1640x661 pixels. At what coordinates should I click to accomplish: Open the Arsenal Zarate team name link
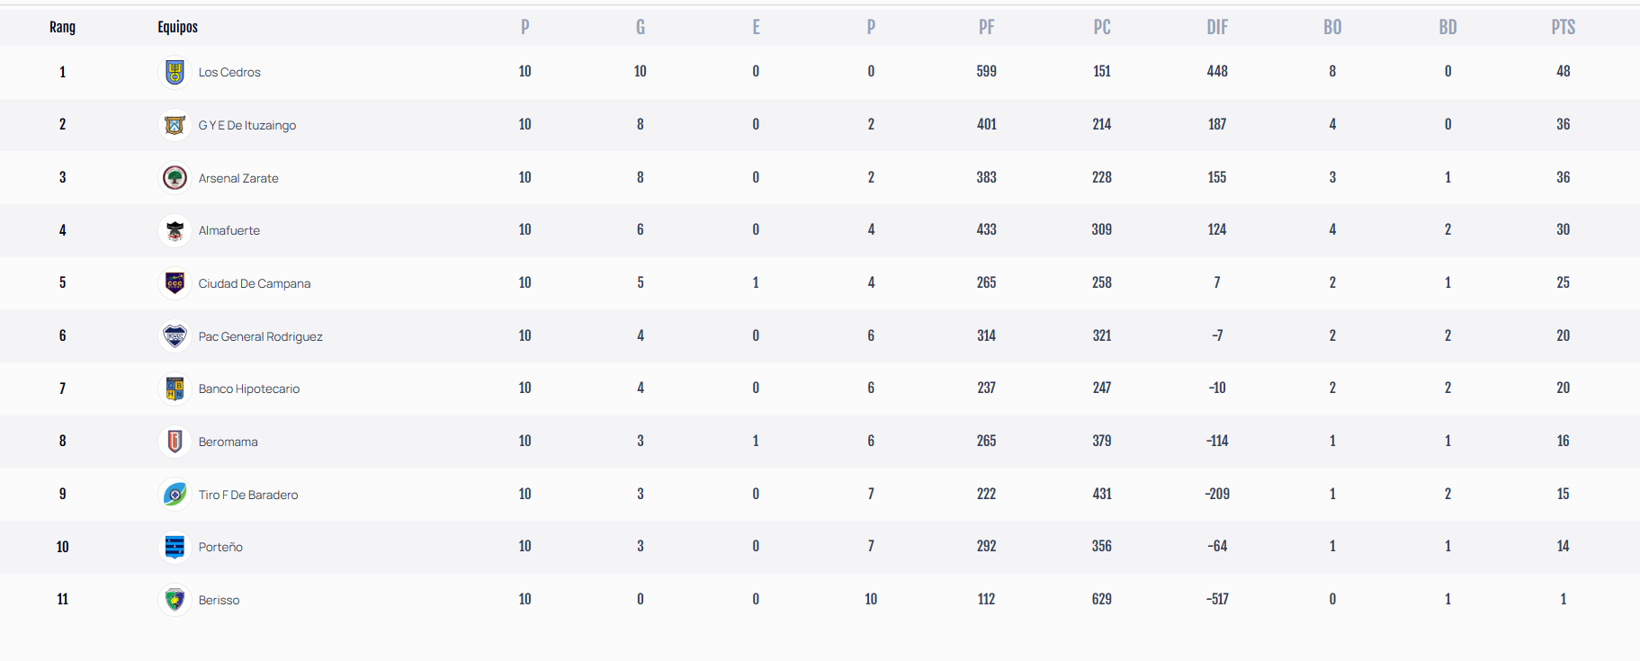click(238, 178)
